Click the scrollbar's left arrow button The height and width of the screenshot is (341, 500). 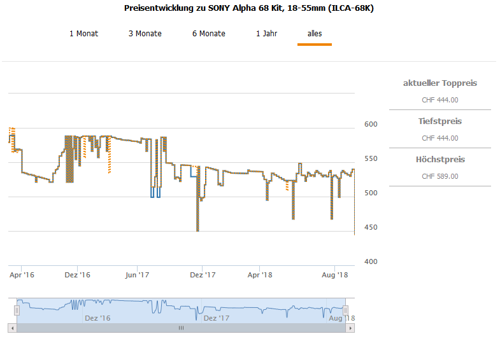point(12,328)
